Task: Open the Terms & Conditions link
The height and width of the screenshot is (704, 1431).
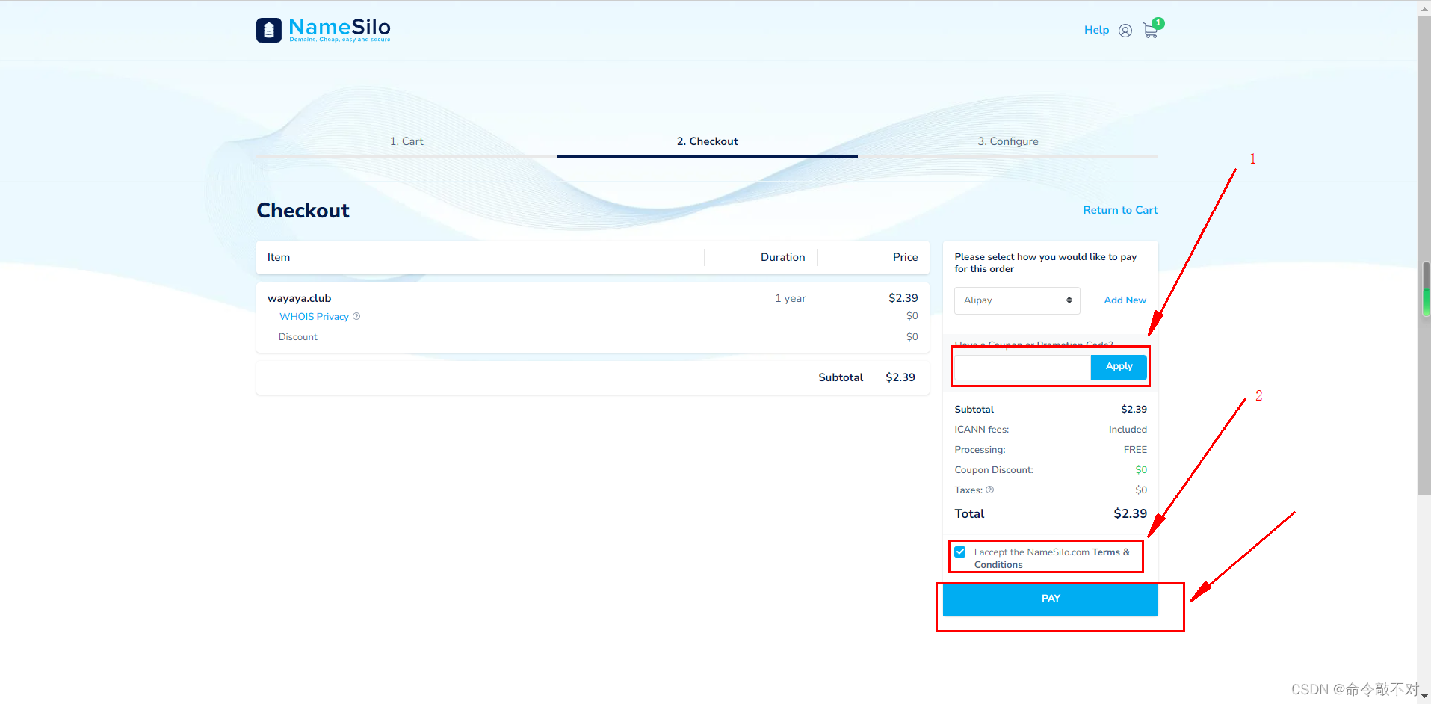Action: [x=1052, y=558]
